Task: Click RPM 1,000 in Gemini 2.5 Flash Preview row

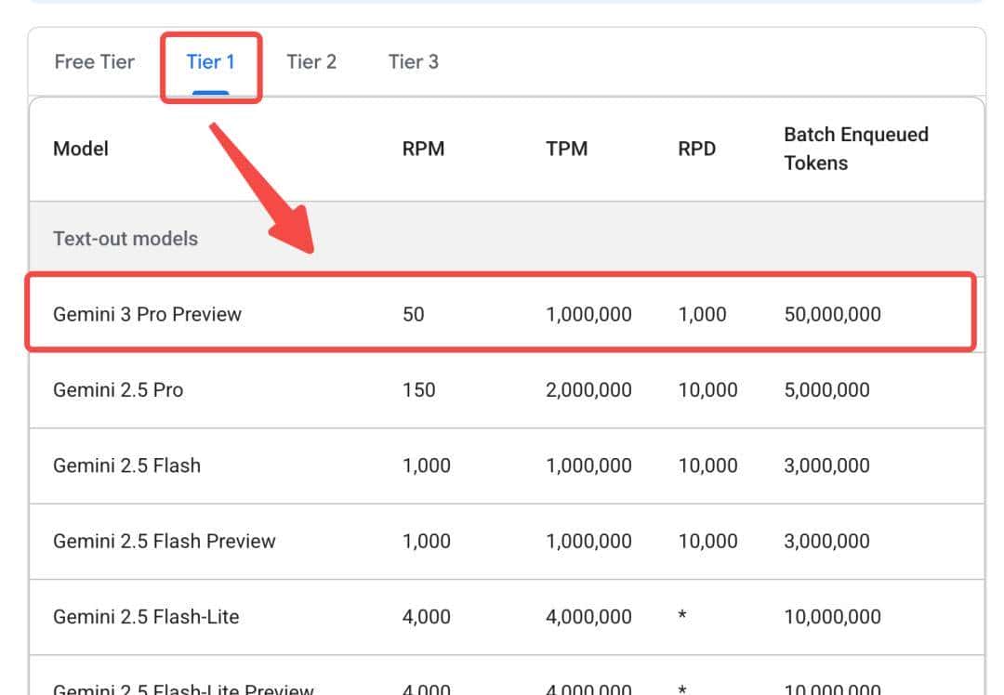Action: pyautogui.click(x=427, y=541)
